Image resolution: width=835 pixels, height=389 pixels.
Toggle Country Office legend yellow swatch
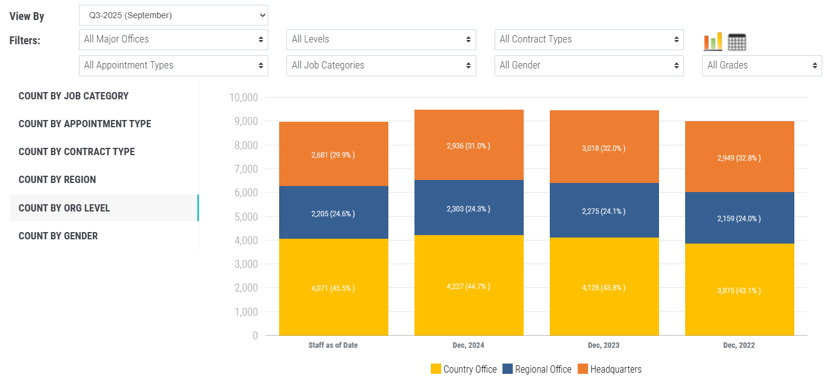pyautogui.click(x=436, y=369)
